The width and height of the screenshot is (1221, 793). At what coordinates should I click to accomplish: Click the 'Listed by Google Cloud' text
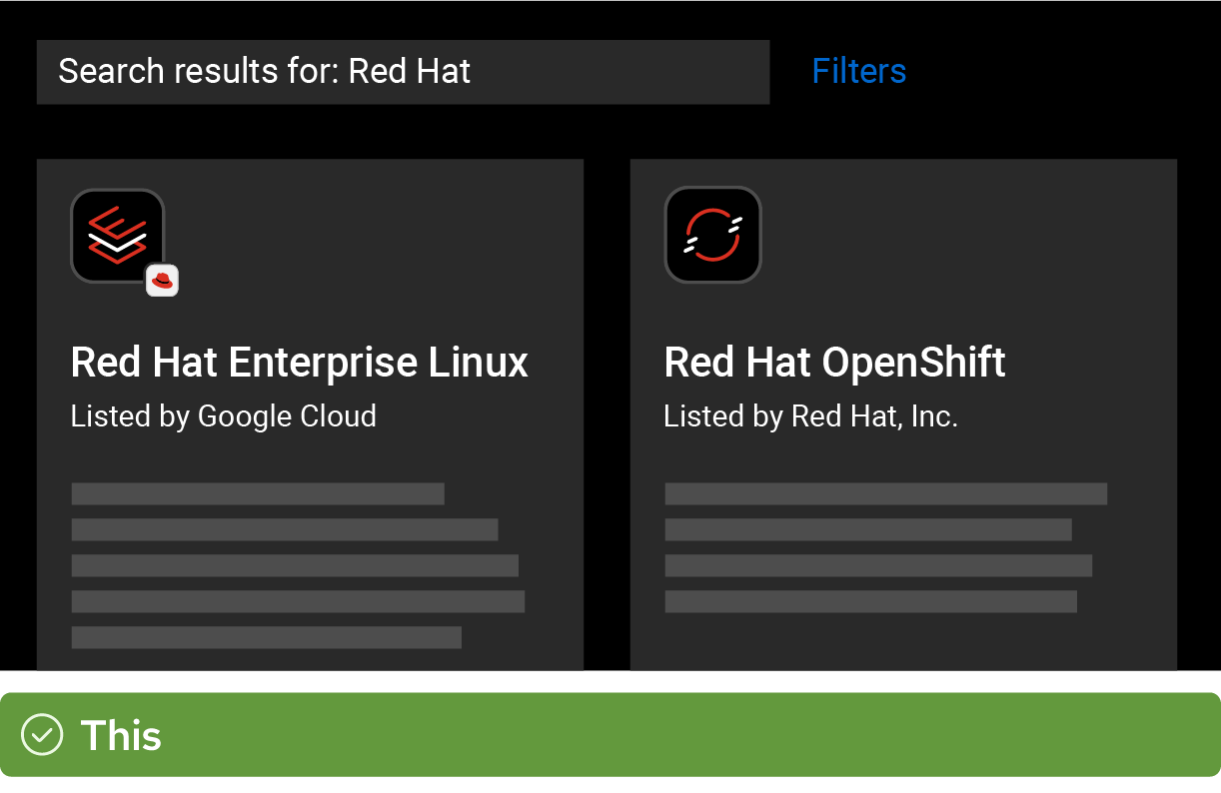point(223,415)
